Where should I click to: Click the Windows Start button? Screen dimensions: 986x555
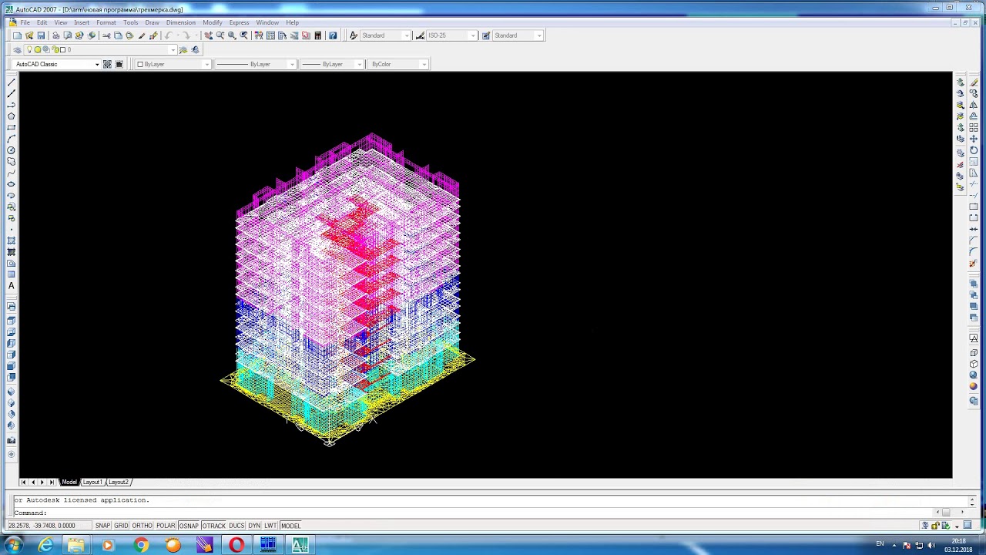pos(14,545)
